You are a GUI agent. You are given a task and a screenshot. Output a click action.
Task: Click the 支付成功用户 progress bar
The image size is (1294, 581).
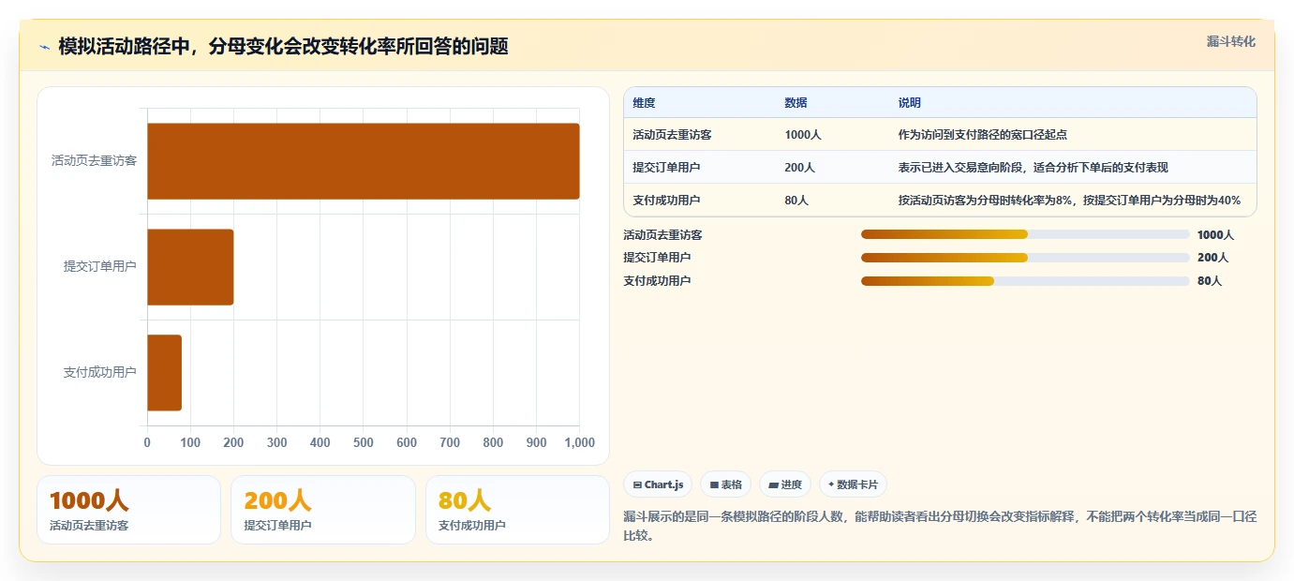(1025, 281)
